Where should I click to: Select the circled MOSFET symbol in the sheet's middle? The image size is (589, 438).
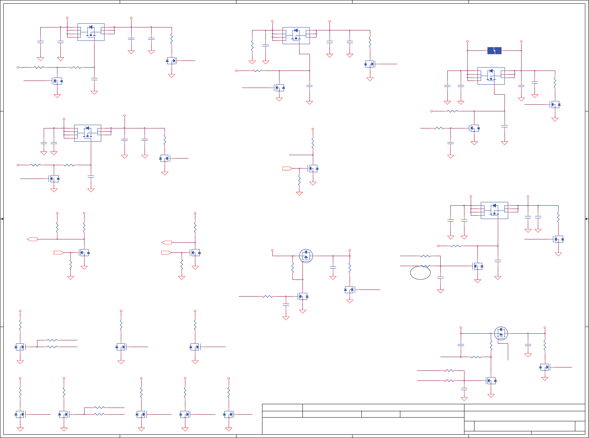tap(306, 256)
